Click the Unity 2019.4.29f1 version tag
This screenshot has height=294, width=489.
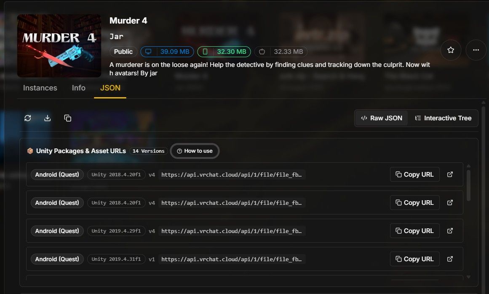tap(116, 231)
